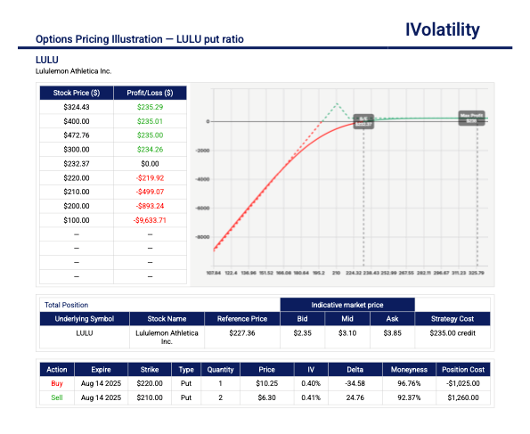Select the $235.29 profit cell
Screen dimensions: 530x434
click(150, 107)
